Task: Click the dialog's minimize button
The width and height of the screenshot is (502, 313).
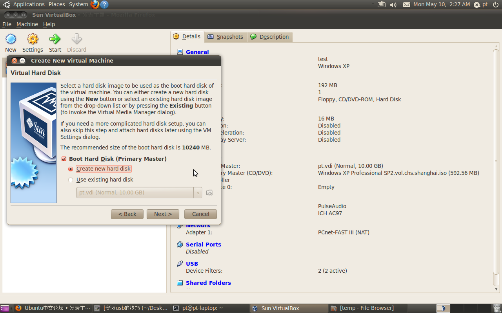Action: (22, 61)
